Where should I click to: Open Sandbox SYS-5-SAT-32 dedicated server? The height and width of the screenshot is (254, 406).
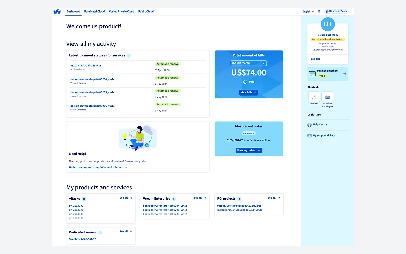click(x=83, y=239)
